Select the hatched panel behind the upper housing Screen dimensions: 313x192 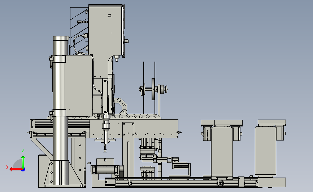[79, 31]
